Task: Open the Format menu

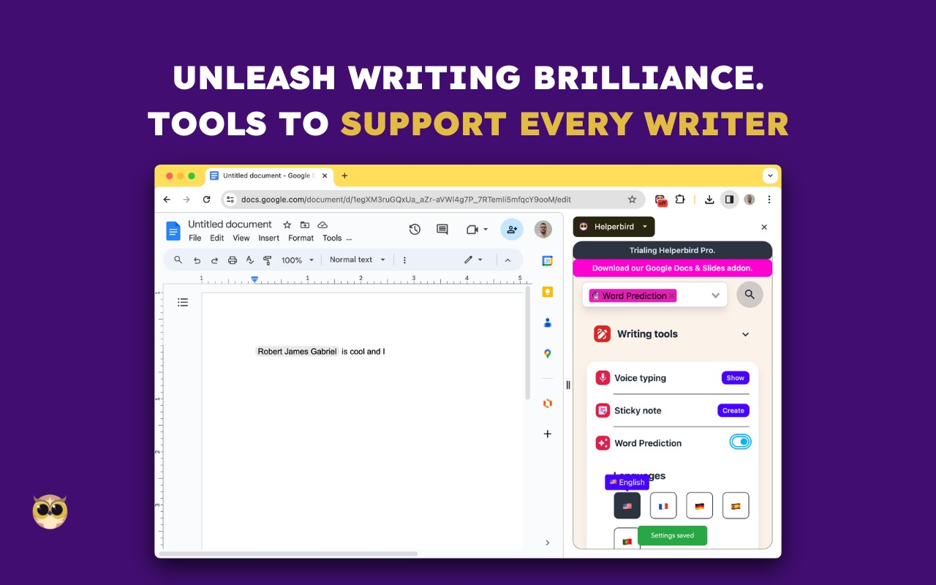Action: 301,238
